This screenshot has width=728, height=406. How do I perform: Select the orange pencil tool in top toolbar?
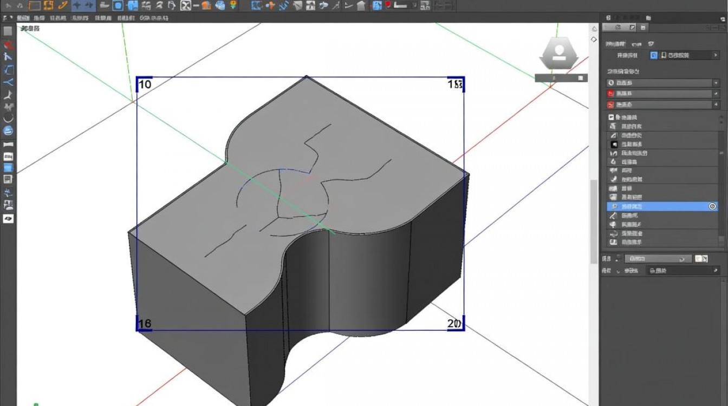pos(63,5)
